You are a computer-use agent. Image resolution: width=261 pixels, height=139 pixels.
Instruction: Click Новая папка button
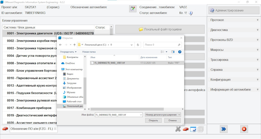pyautogui.click(x=89, y=52)
